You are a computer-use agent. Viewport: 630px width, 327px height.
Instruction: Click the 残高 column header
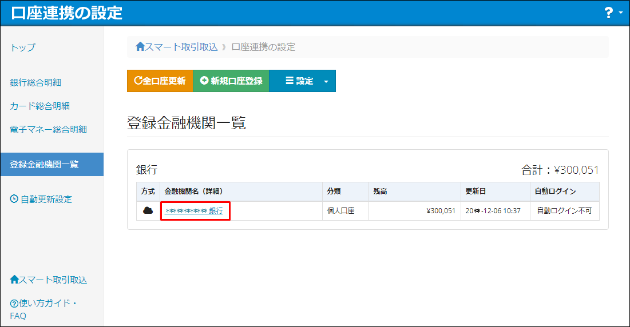point(381,192)
